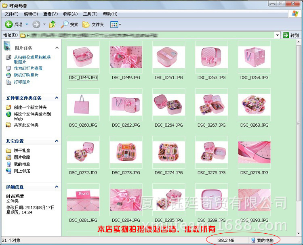303x245 pixels.
Task: Open the 查看(V) menu
Action: point(50,14)
